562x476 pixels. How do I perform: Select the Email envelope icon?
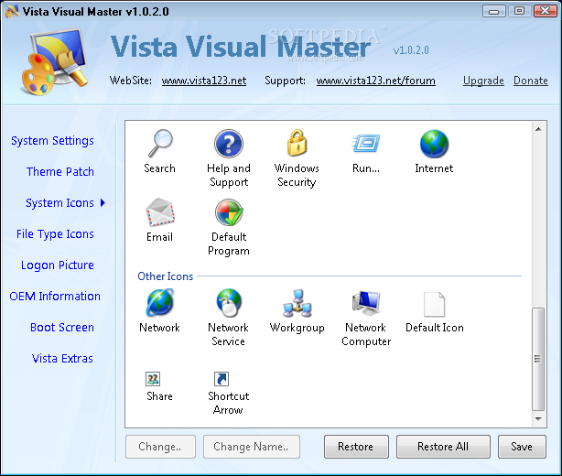pos(160,212)
